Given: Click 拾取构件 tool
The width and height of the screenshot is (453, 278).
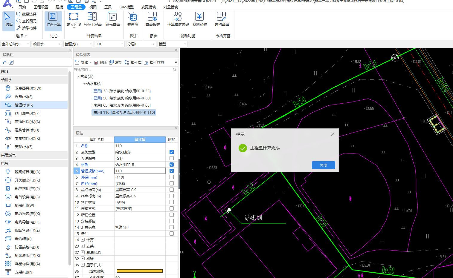Looking at the screenshot, I should (x=26, y=28).
